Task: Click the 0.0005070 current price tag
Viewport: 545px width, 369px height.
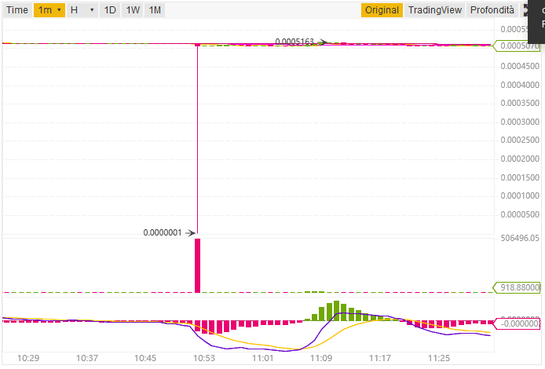Action: coord(518,46)
